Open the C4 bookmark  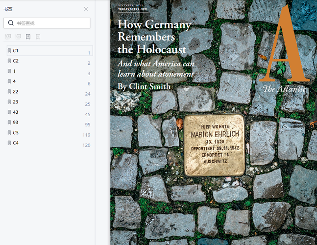point(16,143)
